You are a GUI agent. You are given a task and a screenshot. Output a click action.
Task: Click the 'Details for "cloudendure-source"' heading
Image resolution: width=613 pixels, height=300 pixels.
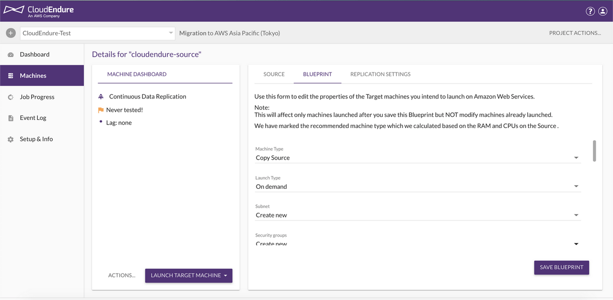[x=147, y=54]
